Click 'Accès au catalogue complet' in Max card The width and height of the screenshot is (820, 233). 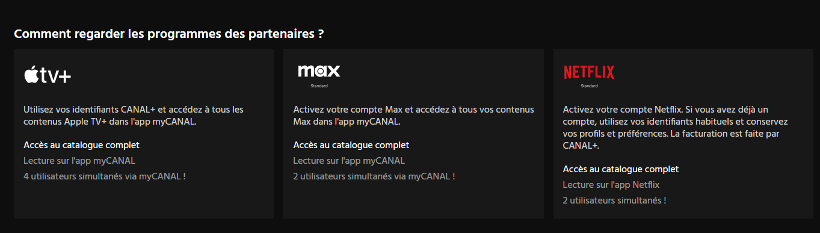pyautogui.click(x=351, y=145)
